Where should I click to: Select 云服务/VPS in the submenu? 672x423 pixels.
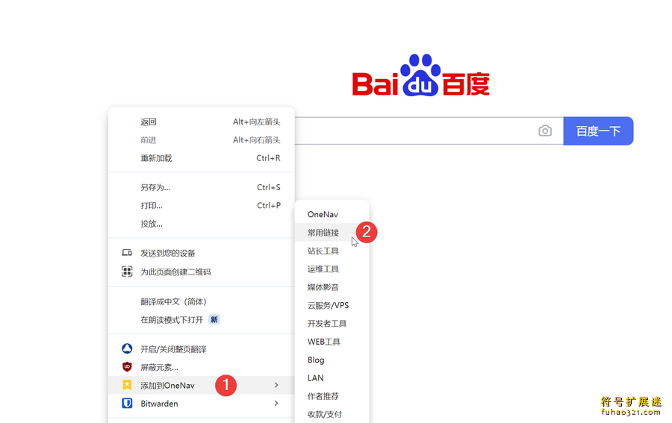coord(332,305)
